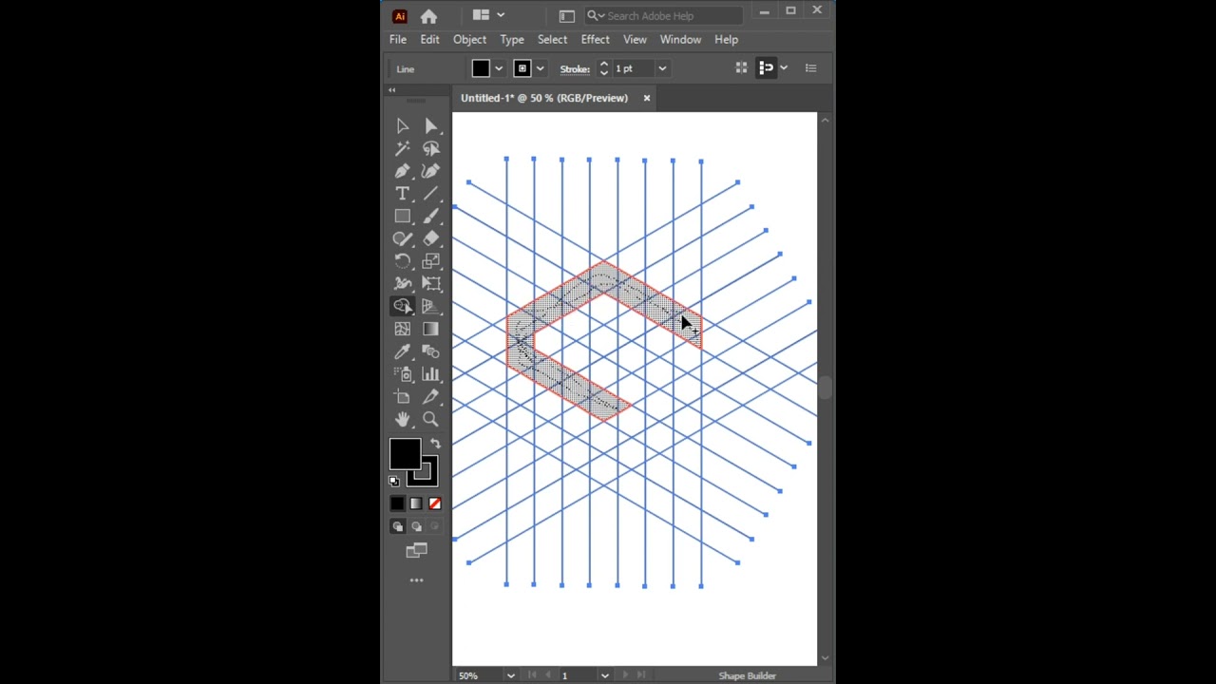Choose the Eyedropper tool
Viewport: 1216px width, 684px height.
click(403, 351)
